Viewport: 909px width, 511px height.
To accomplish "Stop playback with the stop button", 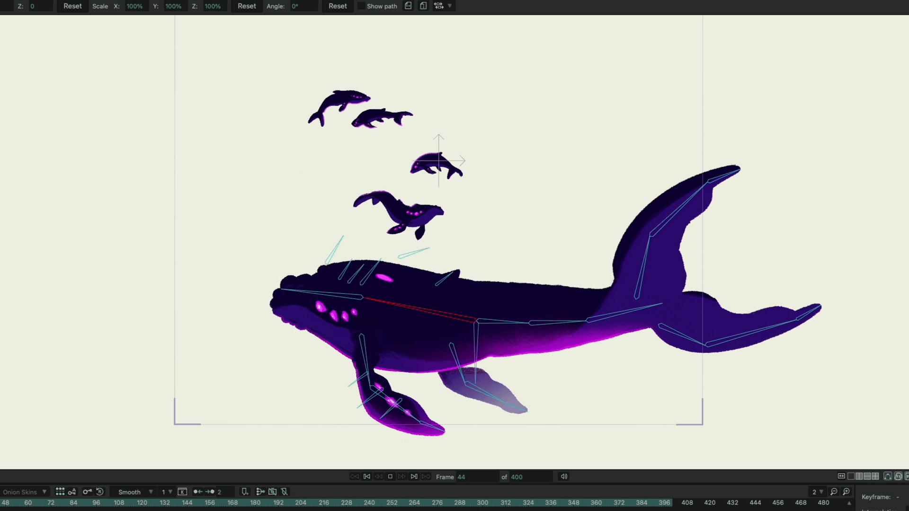I will click(390, 476).
